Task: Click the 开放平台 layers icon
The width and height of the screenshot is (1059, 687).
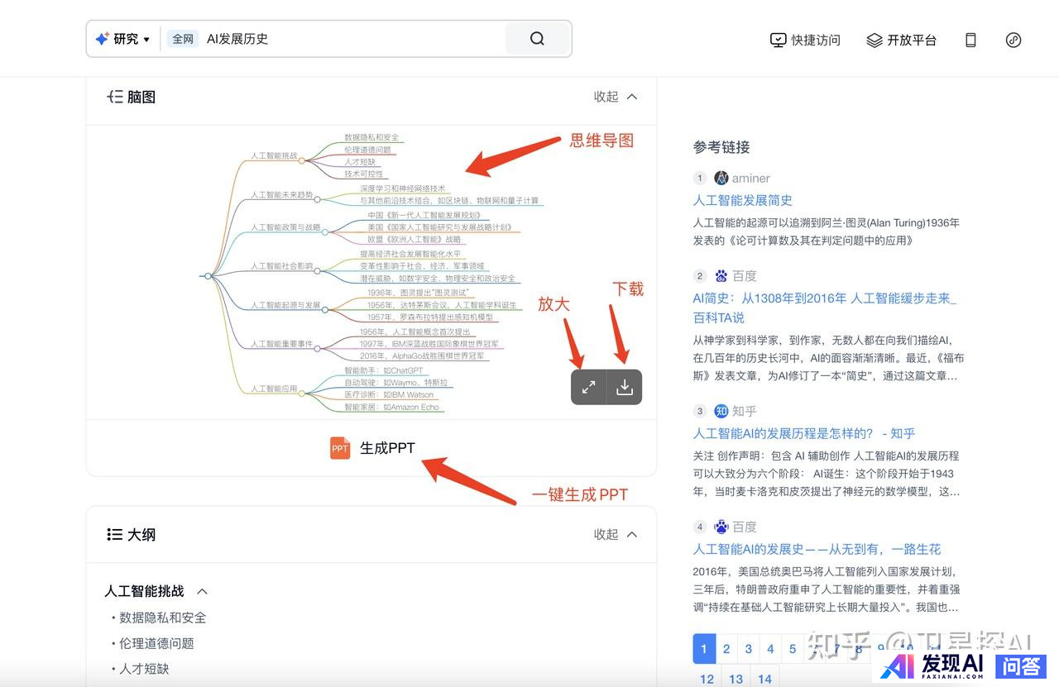Action: pos(874,40)
